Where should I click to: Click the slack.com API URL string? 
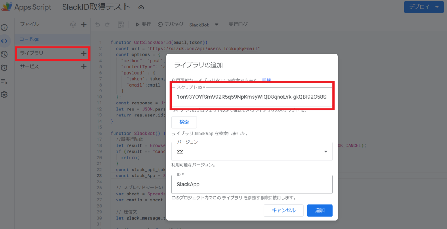click(x=203, y=48)
